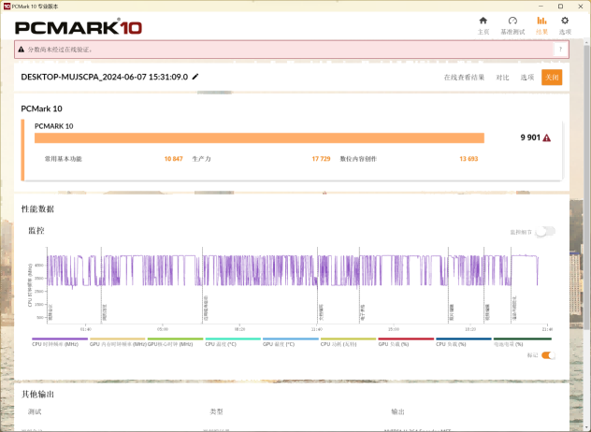Click the 类型 column header under 其他输出
Screen dimensions: 591x432
click(x=216, y=411)
